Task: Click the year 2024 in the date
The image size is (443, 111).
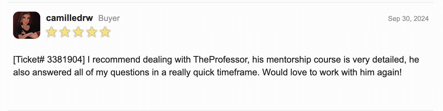Action: (421, 19)
